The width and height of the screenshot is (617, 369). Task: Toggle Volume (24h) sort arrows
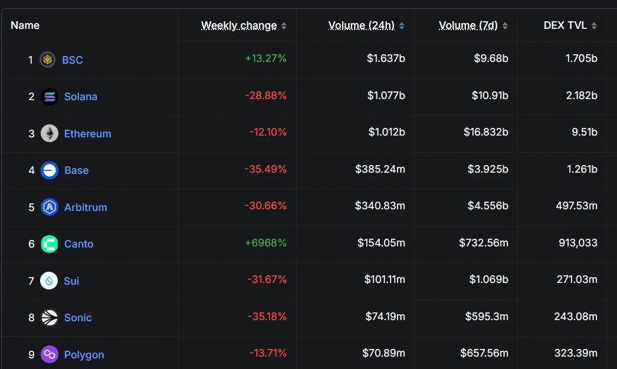point(402,26)
